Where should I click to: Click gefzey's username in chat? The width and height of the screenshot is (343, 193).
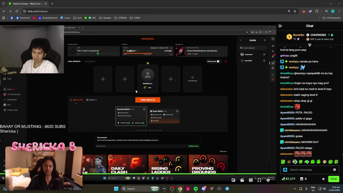(285, 56)
